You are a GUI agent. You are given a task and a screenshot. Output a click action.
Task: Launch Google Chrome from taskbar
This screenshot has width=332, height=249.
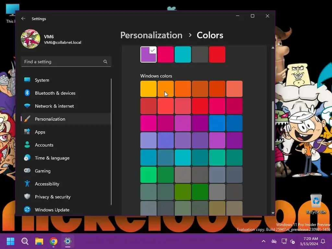tap(53, 241)
